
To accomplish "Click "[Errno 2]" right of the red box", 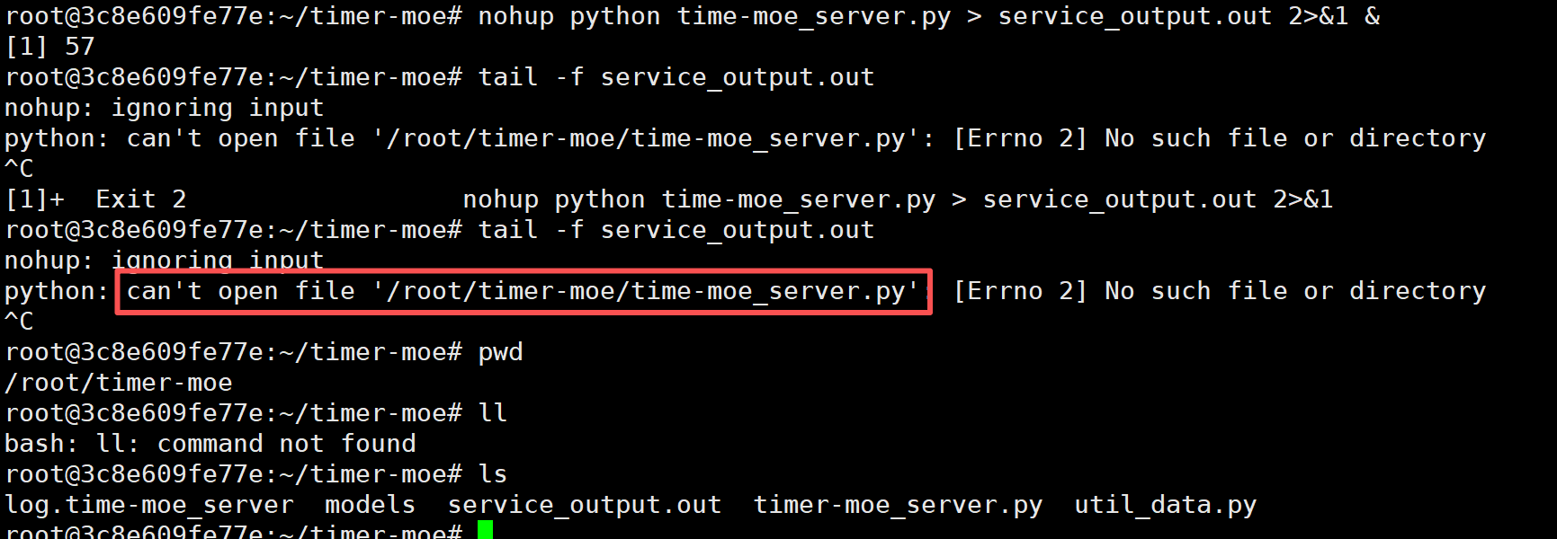I will (1020, 291).
